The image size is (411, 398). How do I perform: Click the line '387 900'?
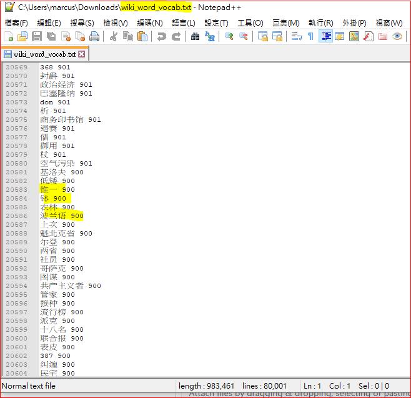pos(55,356)
